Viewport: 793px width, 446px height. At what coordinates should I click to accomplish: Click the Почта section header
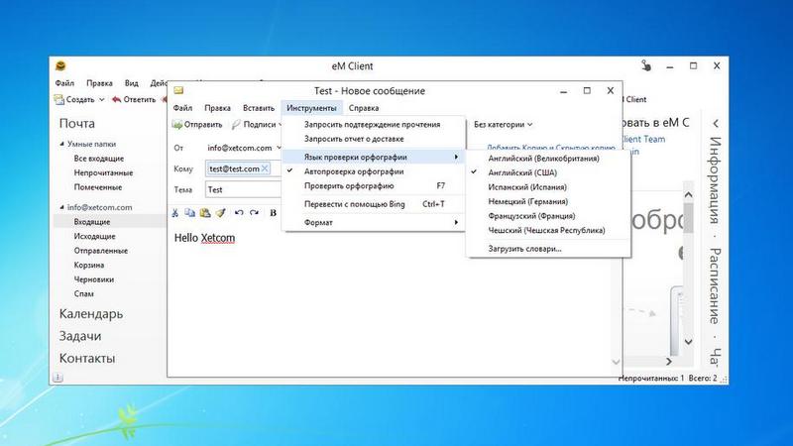tap(77, 123)
